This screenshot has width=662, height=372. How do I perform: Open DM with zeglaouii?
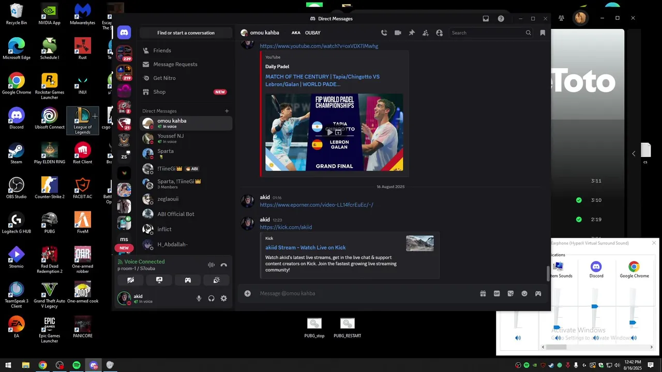tap(186, 199)
